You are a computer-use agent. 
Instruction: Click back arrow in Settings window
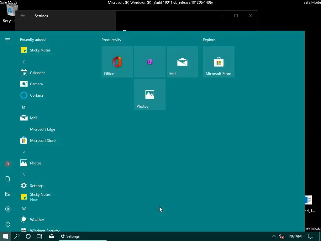tap(23, 16)
